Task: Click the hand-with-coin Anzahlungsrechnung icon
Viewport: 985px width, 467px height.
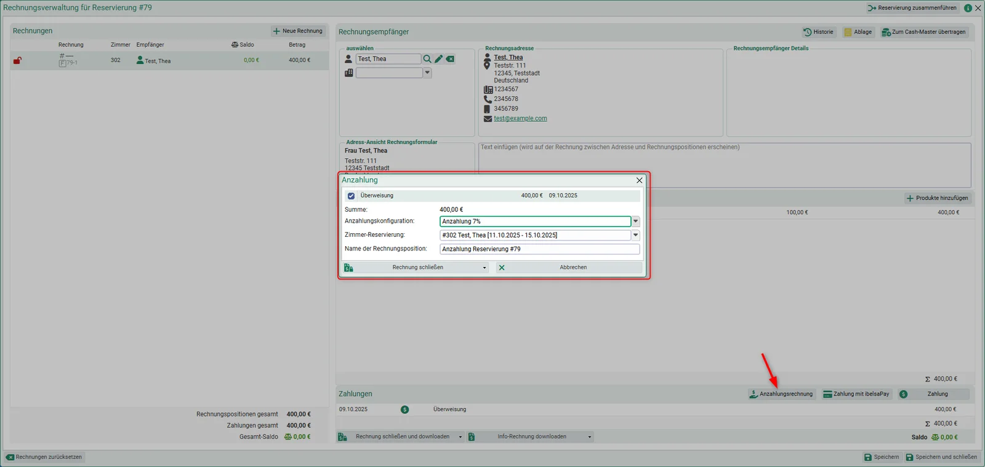Action: [754, 394]
